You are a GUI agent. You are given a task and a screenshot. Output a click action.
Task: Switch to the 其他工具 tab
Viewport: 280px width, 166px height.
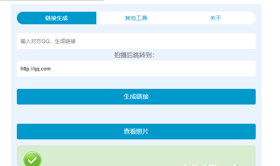136,18
